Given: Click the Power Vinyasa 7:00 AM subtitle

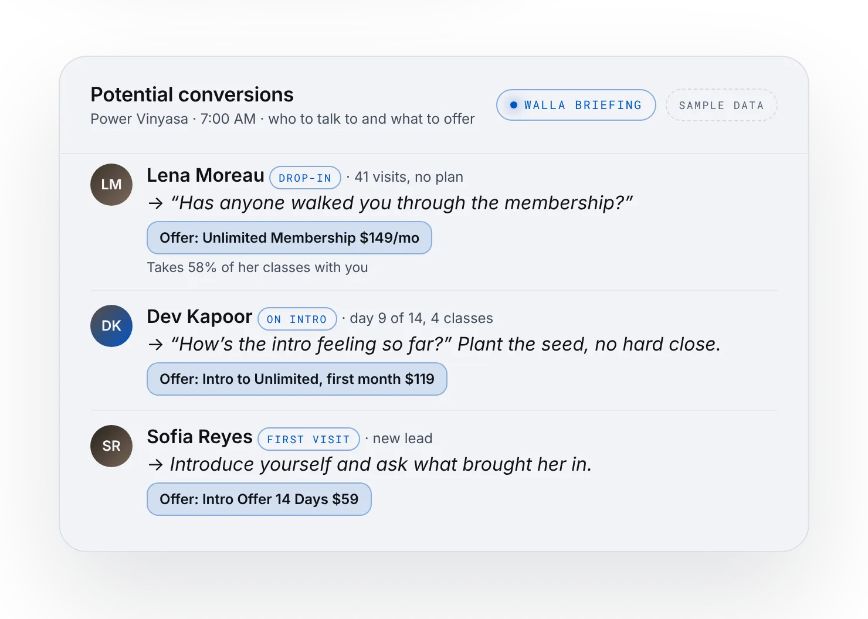Looking at the screenshot, I should (x=283, y=119).
